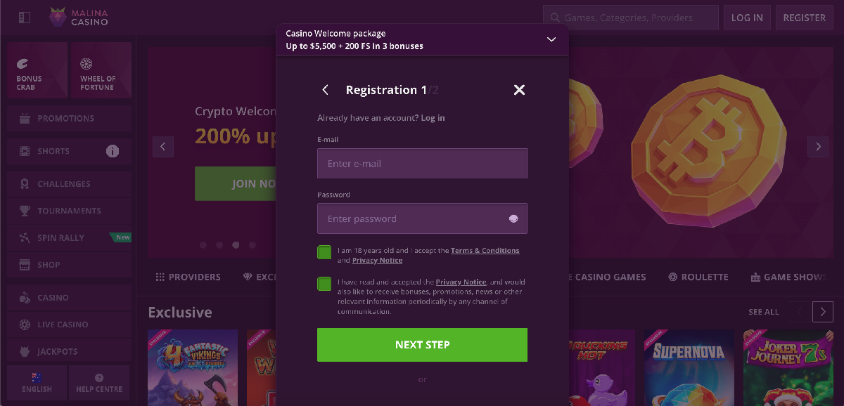Click the Shorts info icon
This screenshot has height=406, width=844.
[113, 150]
